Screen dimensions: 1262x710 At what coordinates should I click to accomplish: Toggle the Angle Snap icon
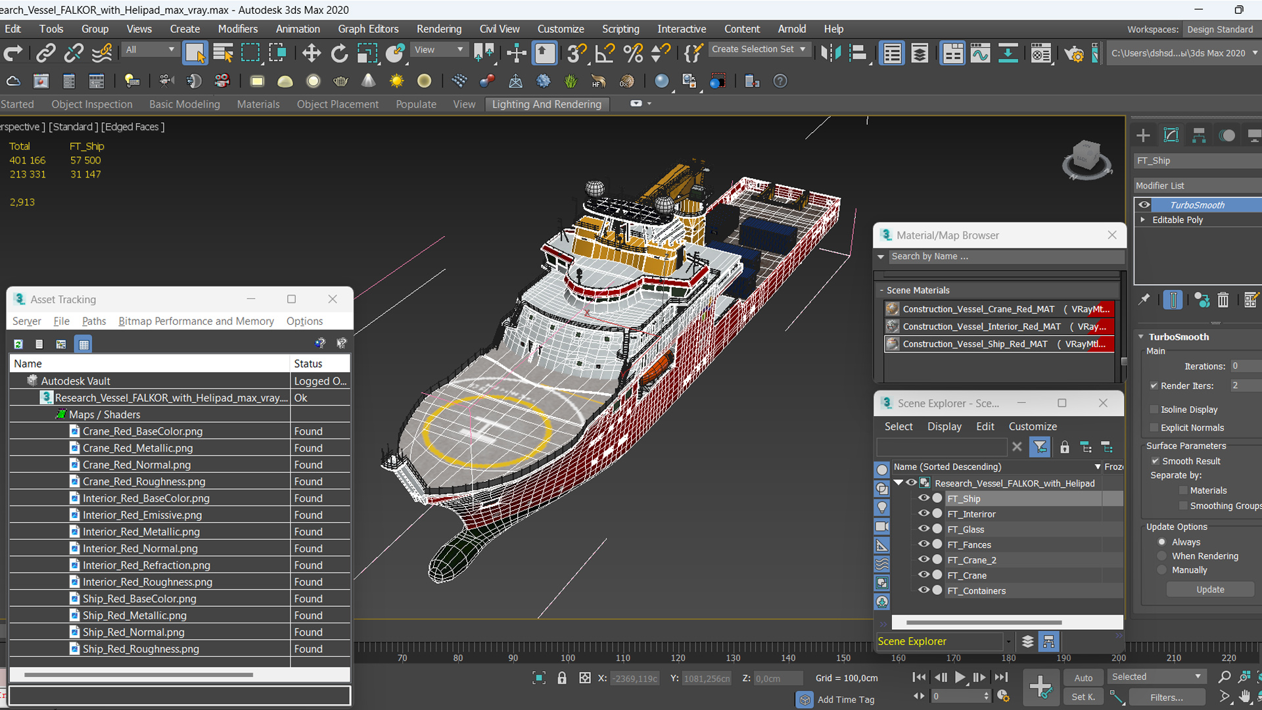coord(605,53)
